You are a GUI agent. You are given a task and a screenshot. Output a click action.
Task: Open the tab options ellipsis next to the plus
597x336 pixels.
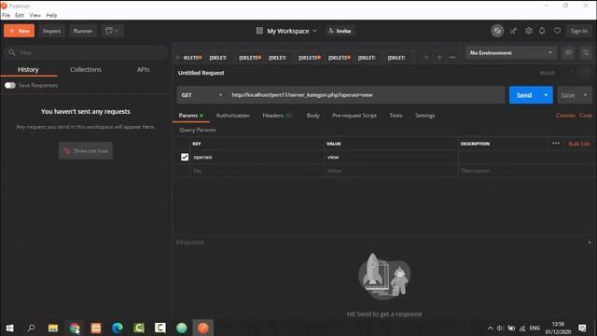coord(452,58)
